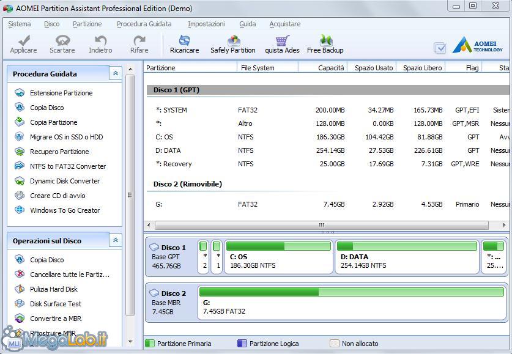Viewport: 512px width, 354px height.
Task: Click the Pulizia Hard Disk icon
Action: point(20,289)
